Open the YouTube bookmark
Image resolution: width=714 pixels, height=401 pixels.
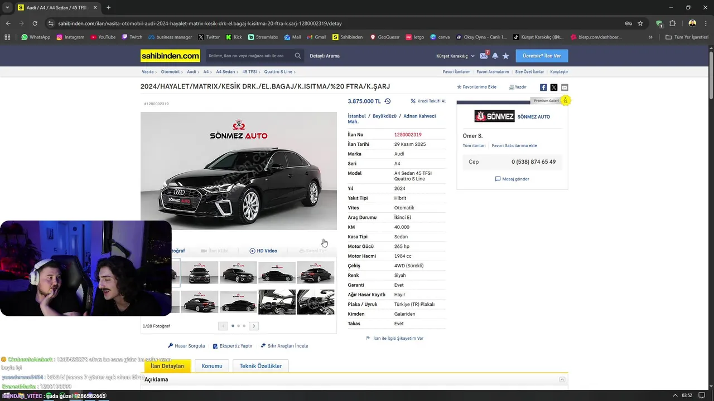(103, 37)
